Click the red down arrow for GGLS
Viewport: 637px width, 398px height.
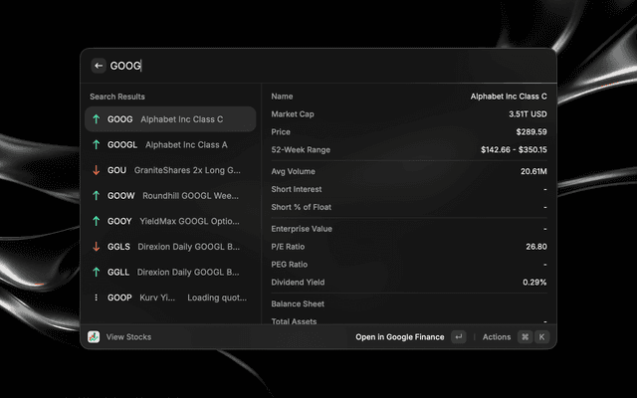click(96, 247)
